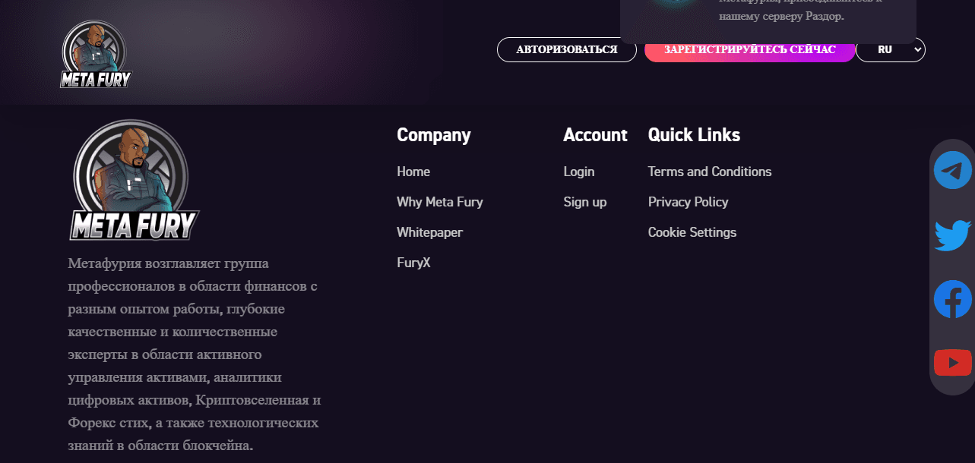Open the Telegram social icon
Screen dimensions: 975x463
952,170
